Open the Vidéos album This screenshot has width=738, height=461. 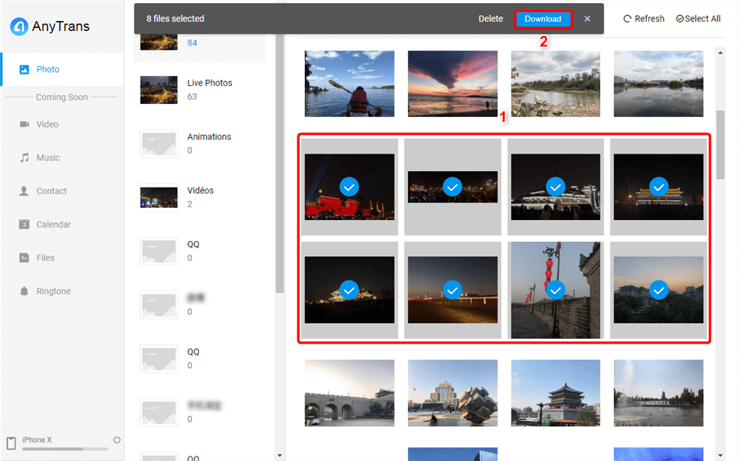pyautogui.click(x=200, y=197)
